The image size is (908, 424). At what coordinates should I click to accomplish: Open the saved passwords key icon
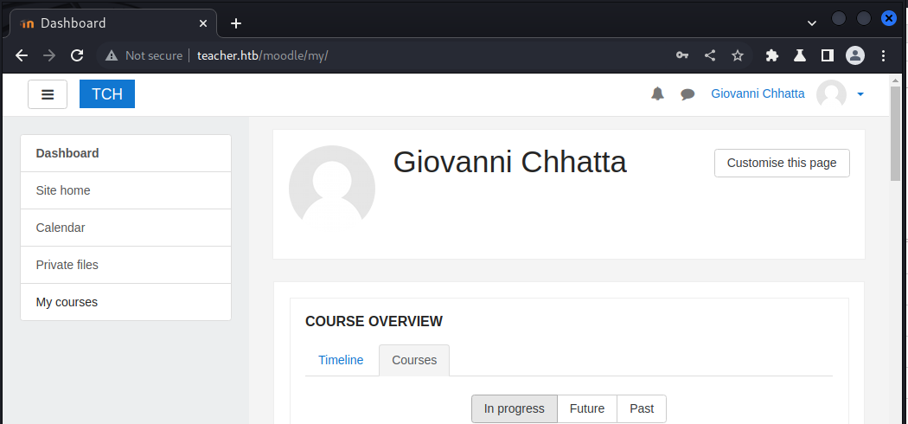682,55
